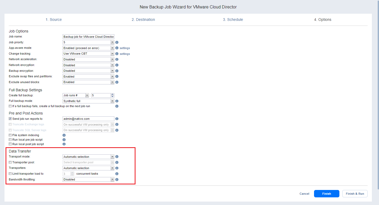This screenshot has width=379, height=205.
Task: Switch to the Schedule step
Action: [233, 20]
